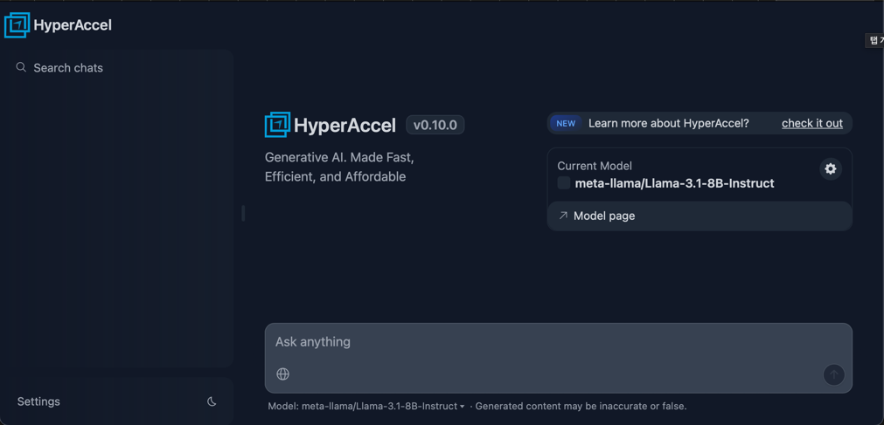Image resolution: width=884 pixels, height=425 pixels.
Task: Toggle web search globe icon
Action: coord(283,374)
